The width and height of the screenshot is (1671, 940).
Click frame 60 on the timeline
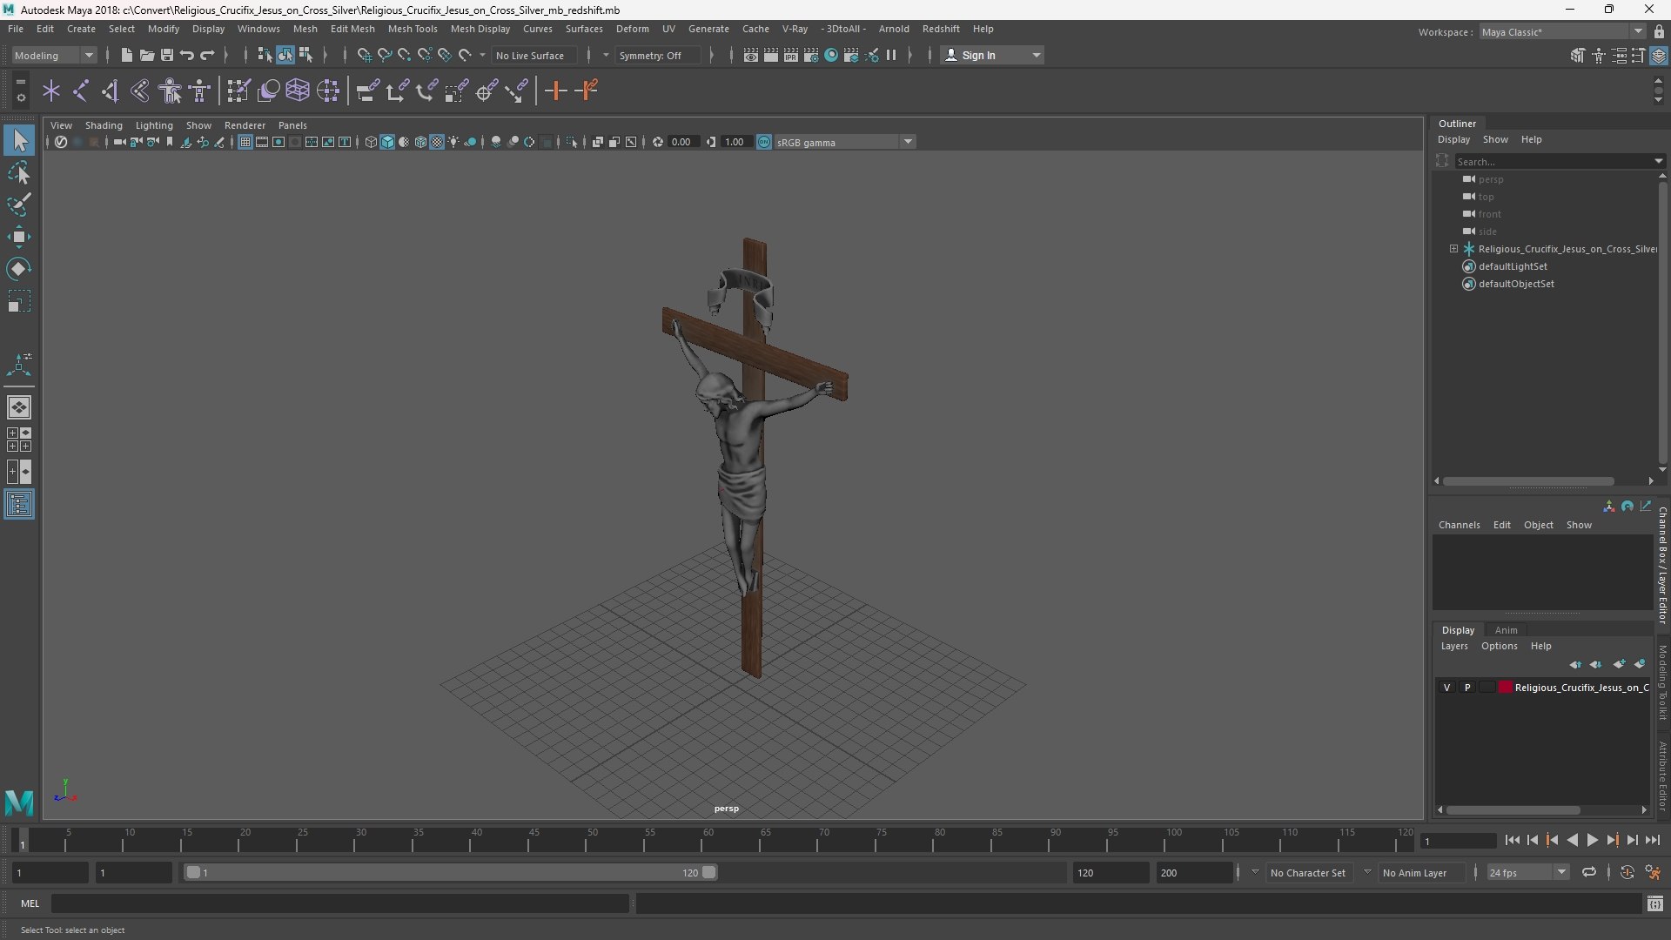[x=708, y=840]
